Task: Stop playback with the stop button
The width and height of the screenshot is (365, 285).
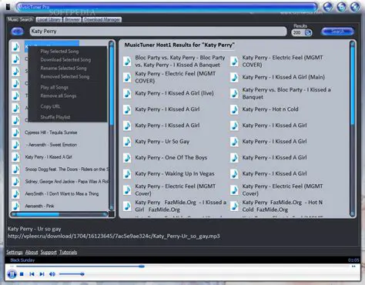Action: 22,274
